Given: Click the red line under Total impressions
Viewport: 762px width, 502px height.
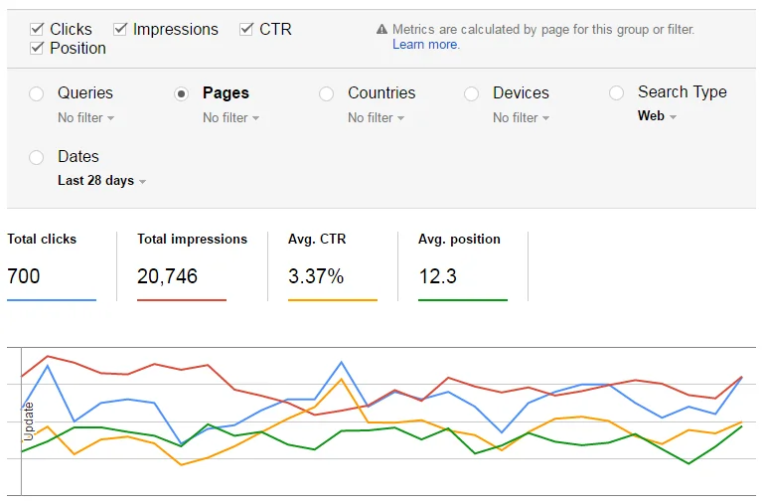Looking at the screenshot, I should 182,300.
